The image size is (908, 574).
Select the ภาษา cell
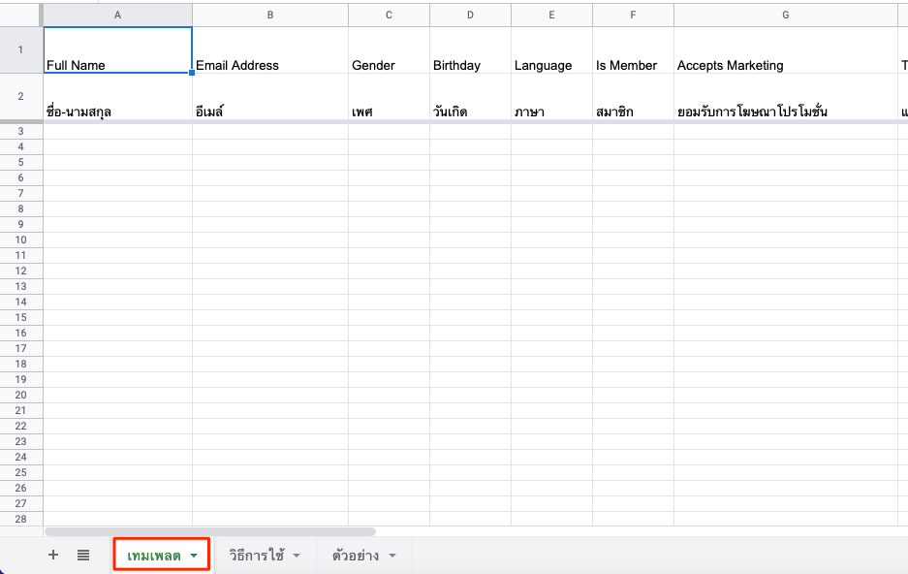(551, 97)
